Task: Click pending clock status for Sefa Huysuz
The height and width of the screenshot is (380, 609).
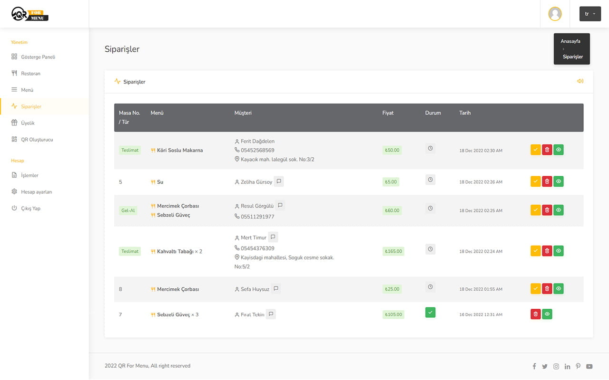Action: 431,287
